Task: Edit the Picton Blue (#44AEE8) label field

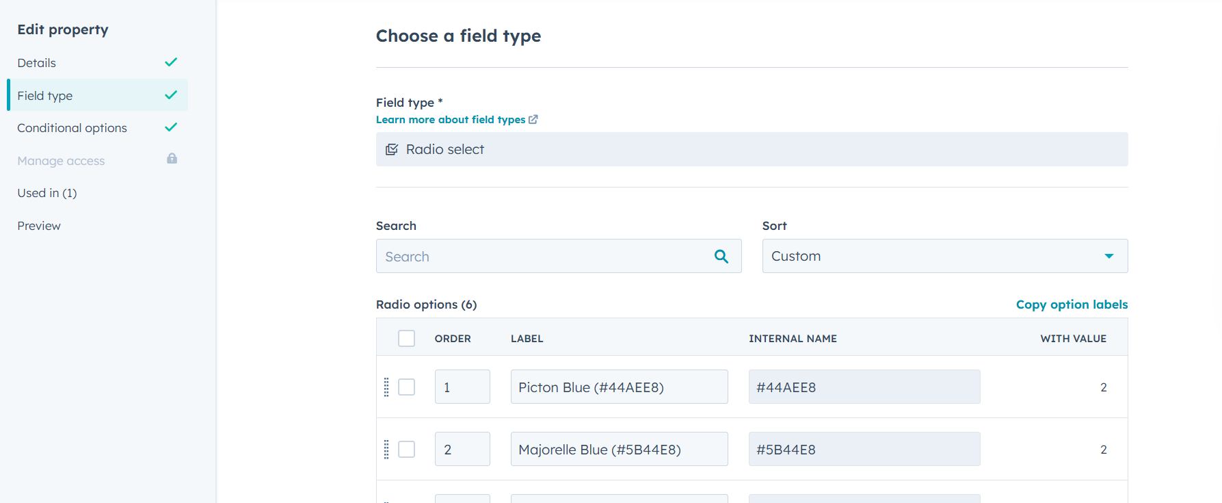Action: pos(620,387)
